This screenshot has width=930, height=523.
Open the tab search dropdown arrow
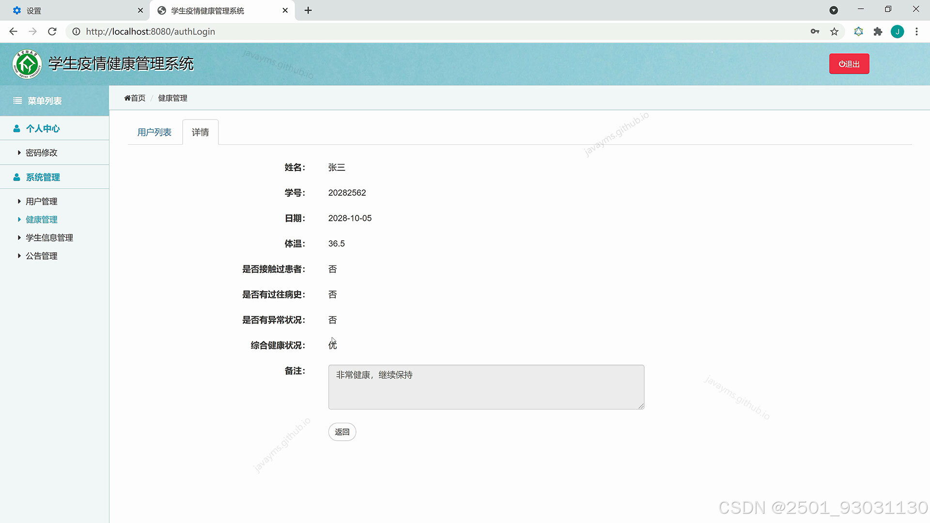click(834, 10)
